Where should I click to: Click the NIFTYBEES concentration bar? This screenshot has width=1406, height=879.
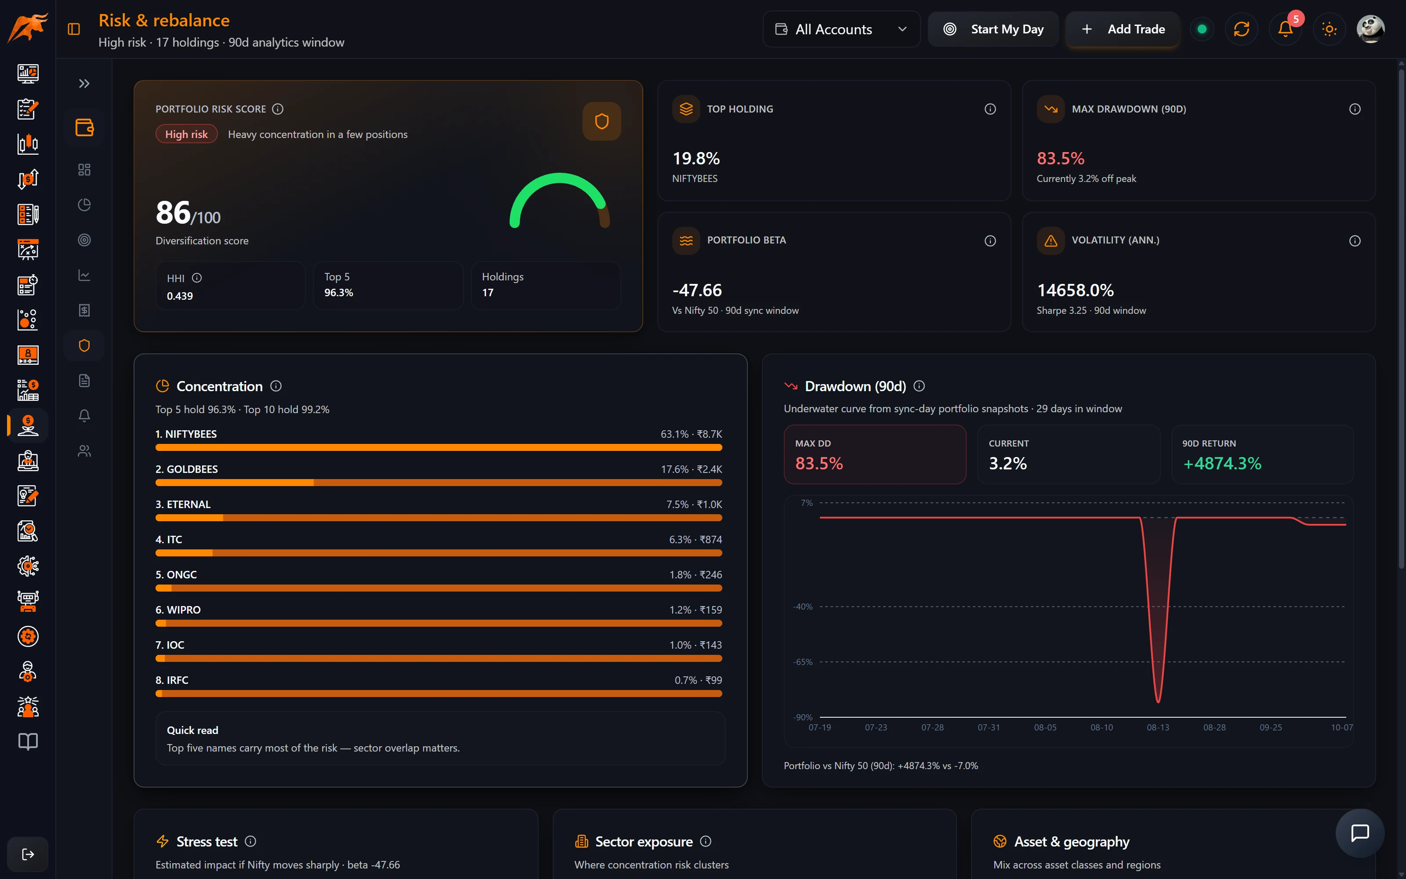pos(438,448)
